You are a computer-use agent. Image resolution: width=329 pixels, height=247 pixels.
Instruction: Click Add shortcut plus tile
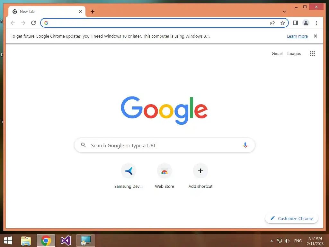click(200, 177)
